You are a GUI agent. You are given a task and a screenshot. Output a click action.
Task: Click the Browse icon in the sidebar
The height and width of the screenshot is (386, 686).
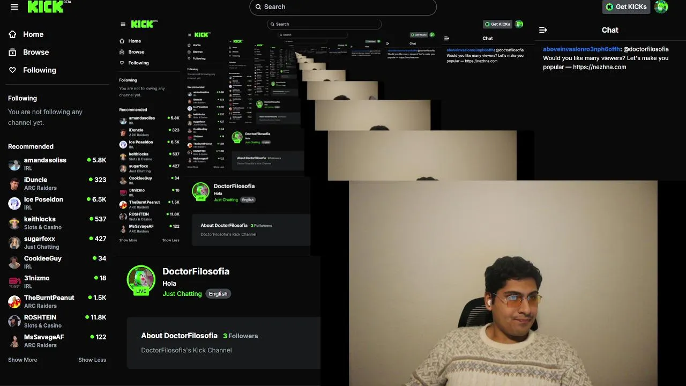click(x=13, y=52)
